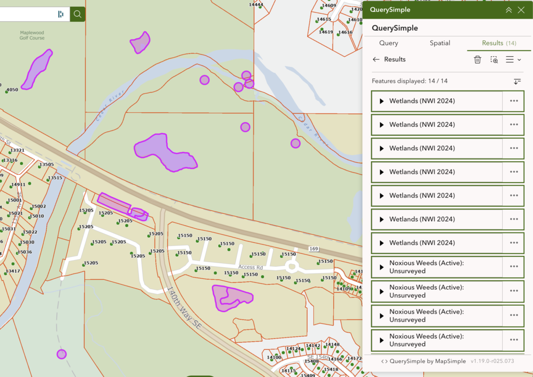Click the trash icon to clear results
This screenshot has width=533, height=377.
[477, 60]
